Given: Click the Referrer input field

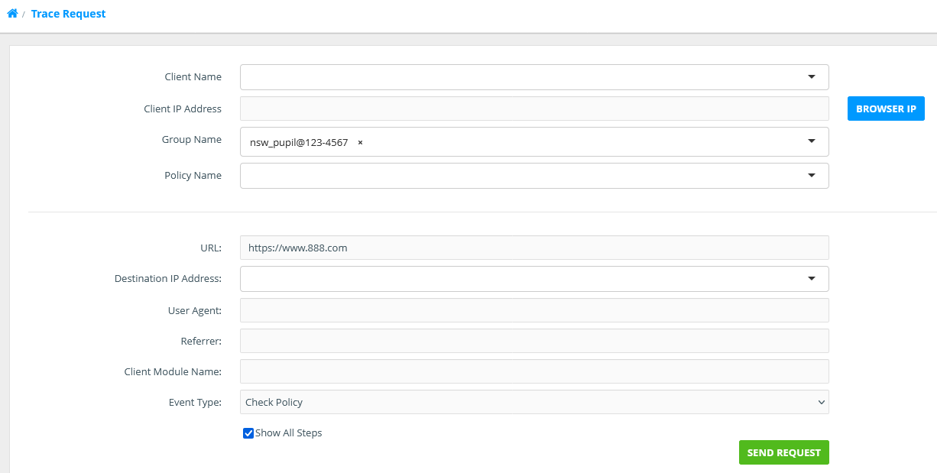Looking at the screenshot, I should click(534, 341).
